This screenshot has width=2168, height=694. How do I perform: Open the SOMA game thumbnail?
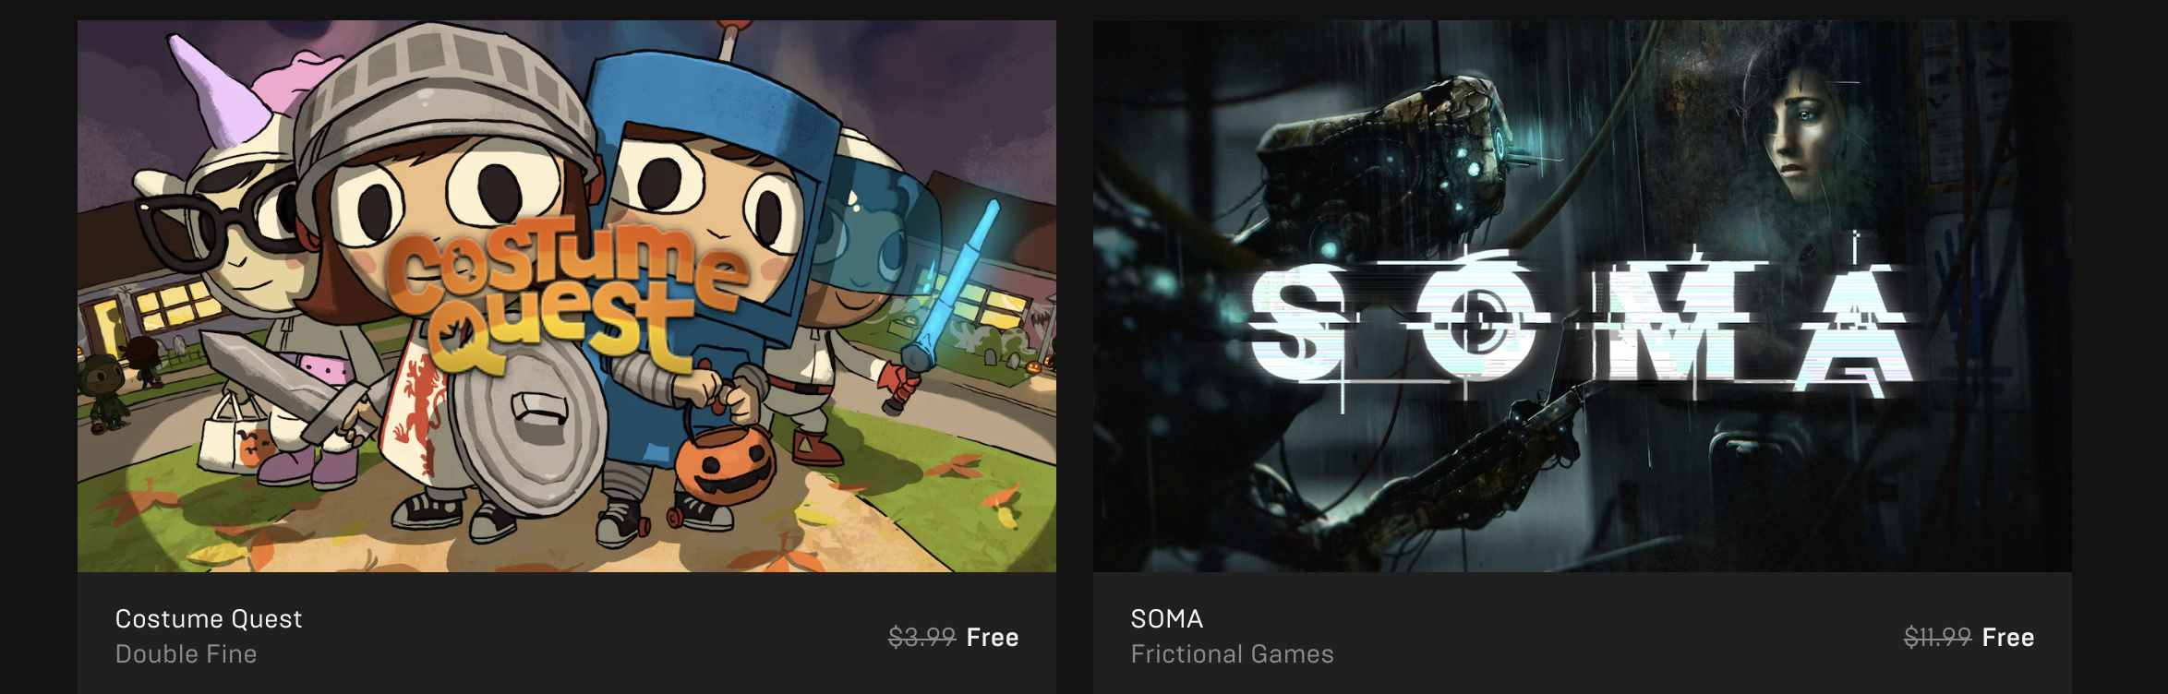click(1583, 296)
